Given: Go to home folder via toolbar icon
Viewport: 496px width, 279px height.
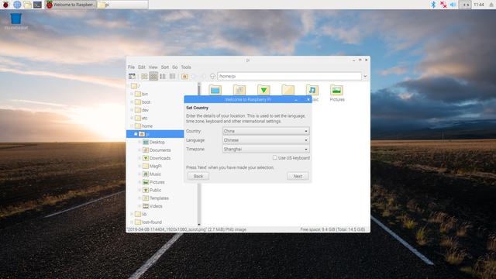Looking at the screenshot, I should point(184,76).
